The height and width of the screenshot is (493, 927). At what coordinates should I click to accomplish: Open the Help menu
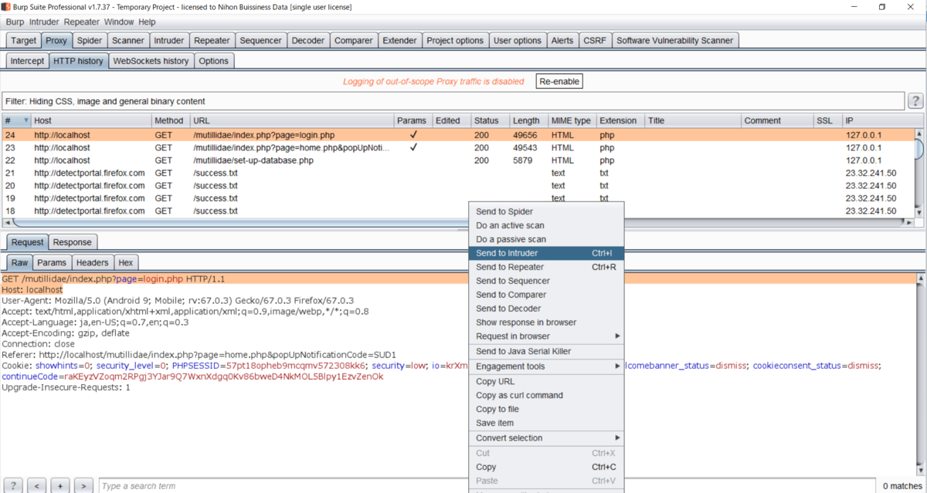tap(147, 22)
